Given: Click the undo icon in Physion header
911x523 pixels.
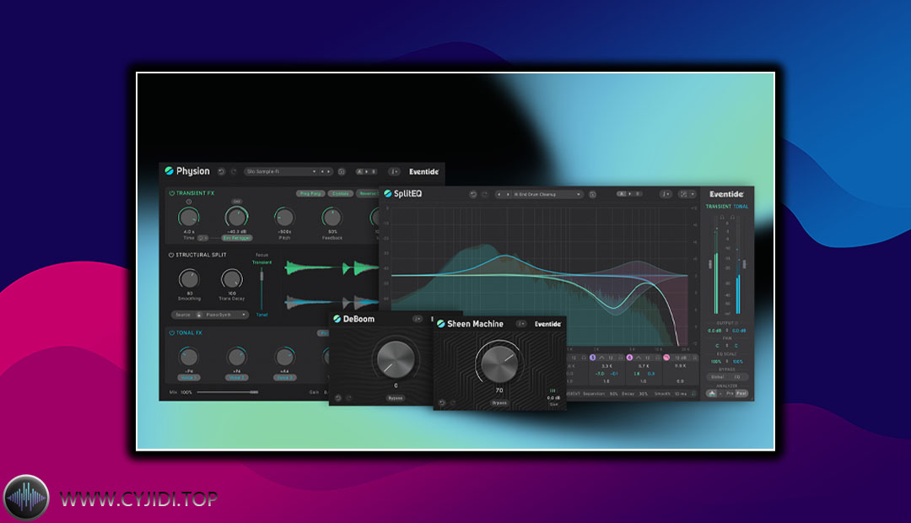Looking at the screenshot, I should coord(221,171).
